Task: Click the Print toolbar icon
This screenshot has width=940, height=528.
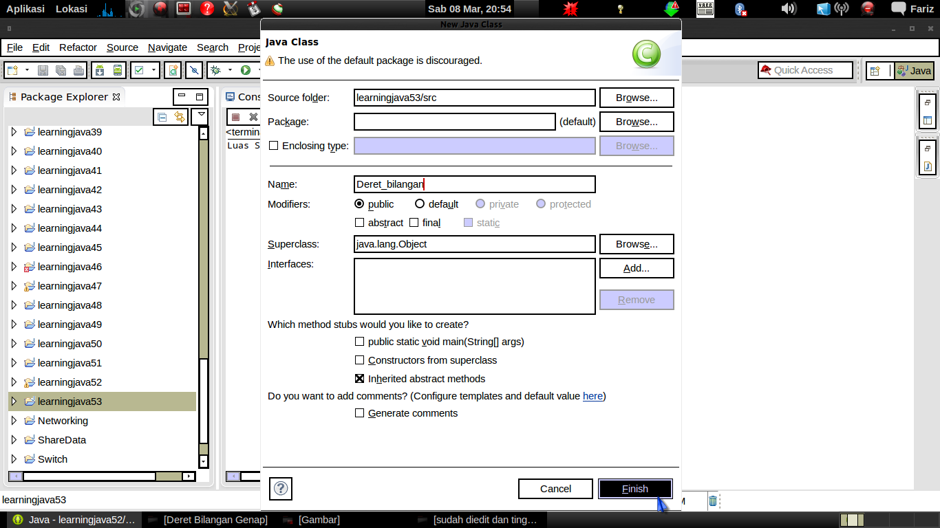Action: [x=78, y=70]
